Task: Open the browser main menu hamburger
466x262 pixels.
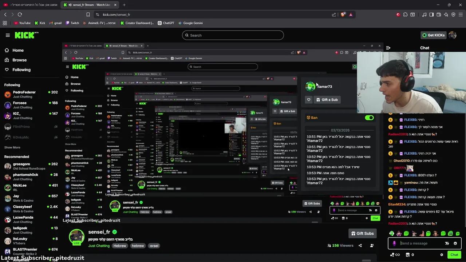Action: point(461,15)
